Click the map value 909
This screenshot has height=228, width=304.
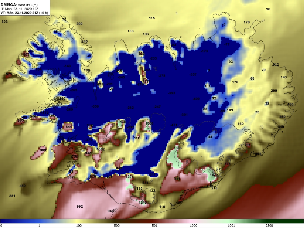[43, 150]
